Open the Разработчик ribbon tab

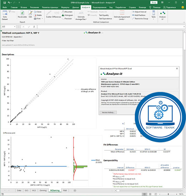point(121,7)
